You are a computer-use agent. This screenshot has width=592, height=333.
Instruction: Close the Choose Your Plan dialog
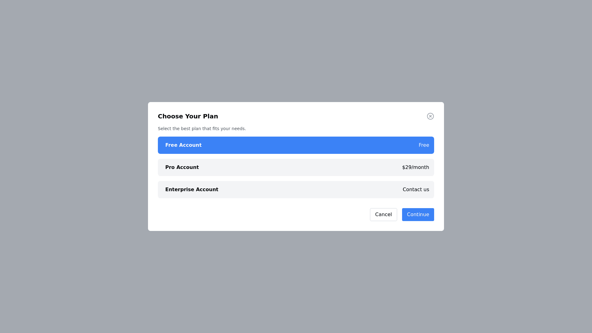click(430, 116)
